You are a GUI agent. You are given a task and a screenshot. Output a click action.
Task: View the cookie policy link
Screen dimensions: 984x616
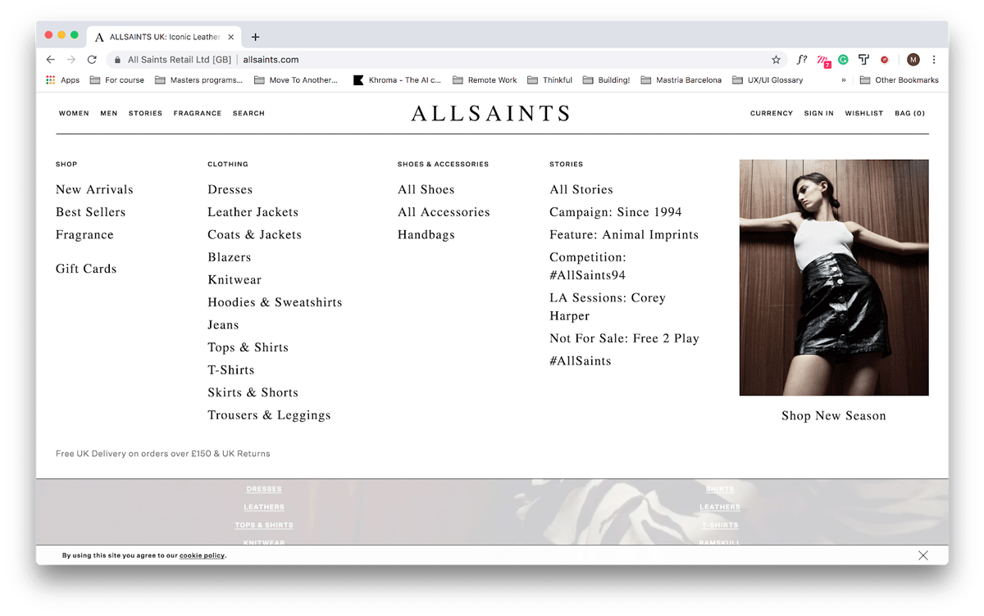202,555
